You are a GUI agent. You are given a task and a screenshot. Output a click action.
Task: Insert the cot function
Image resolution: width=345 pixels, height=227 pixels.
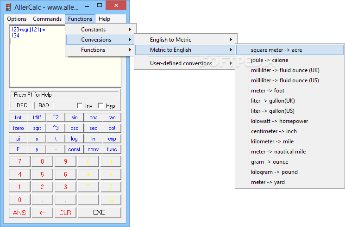112,128
